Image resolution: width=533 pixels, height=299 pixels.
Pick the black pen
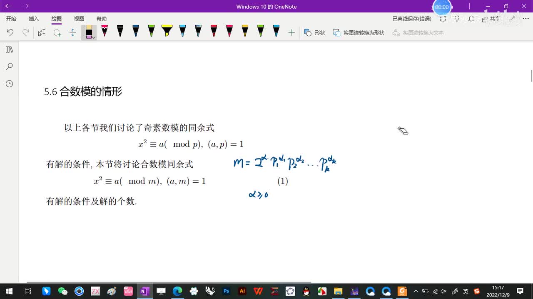point(120,31)
